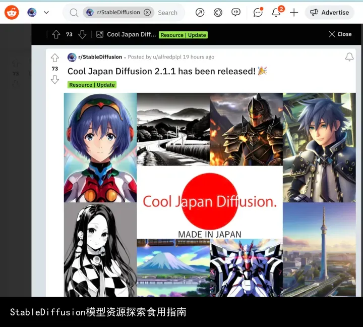Select the image post icon in black bar
Viewport: 363px width, 327px height.
point(100,34)
